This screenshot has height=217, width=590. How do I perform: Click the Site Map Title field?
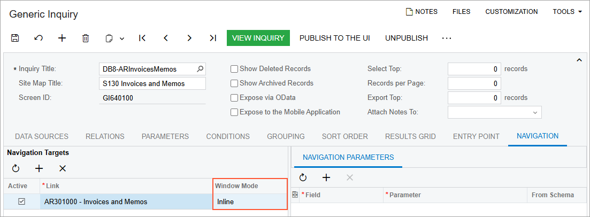point(153,83)
